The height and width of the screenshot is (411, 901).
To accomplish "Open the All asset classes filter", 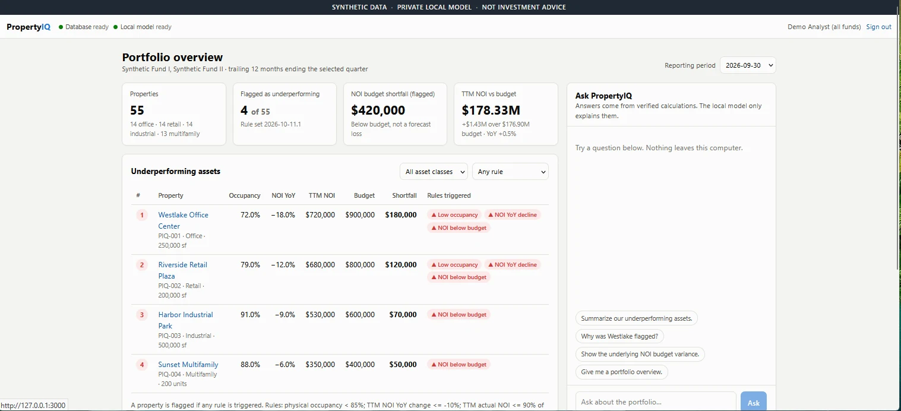I will coord(434,172).
